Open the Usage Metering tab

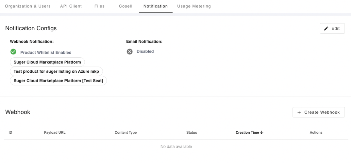tap(194, 6)
